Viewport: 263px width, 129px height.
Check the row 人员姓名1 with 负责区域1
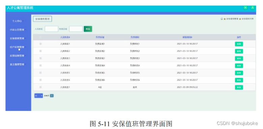coord(40,44)
